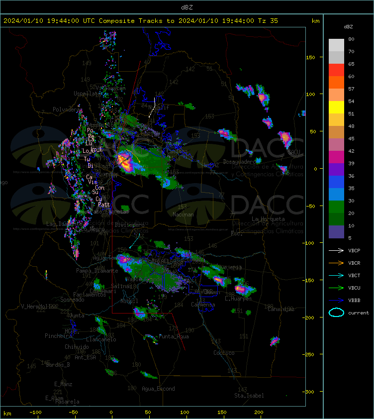The height and width of the screenshot is (419, 374).
Task: Click the 'Llancanelo' place label
Action: click(101, 340)
